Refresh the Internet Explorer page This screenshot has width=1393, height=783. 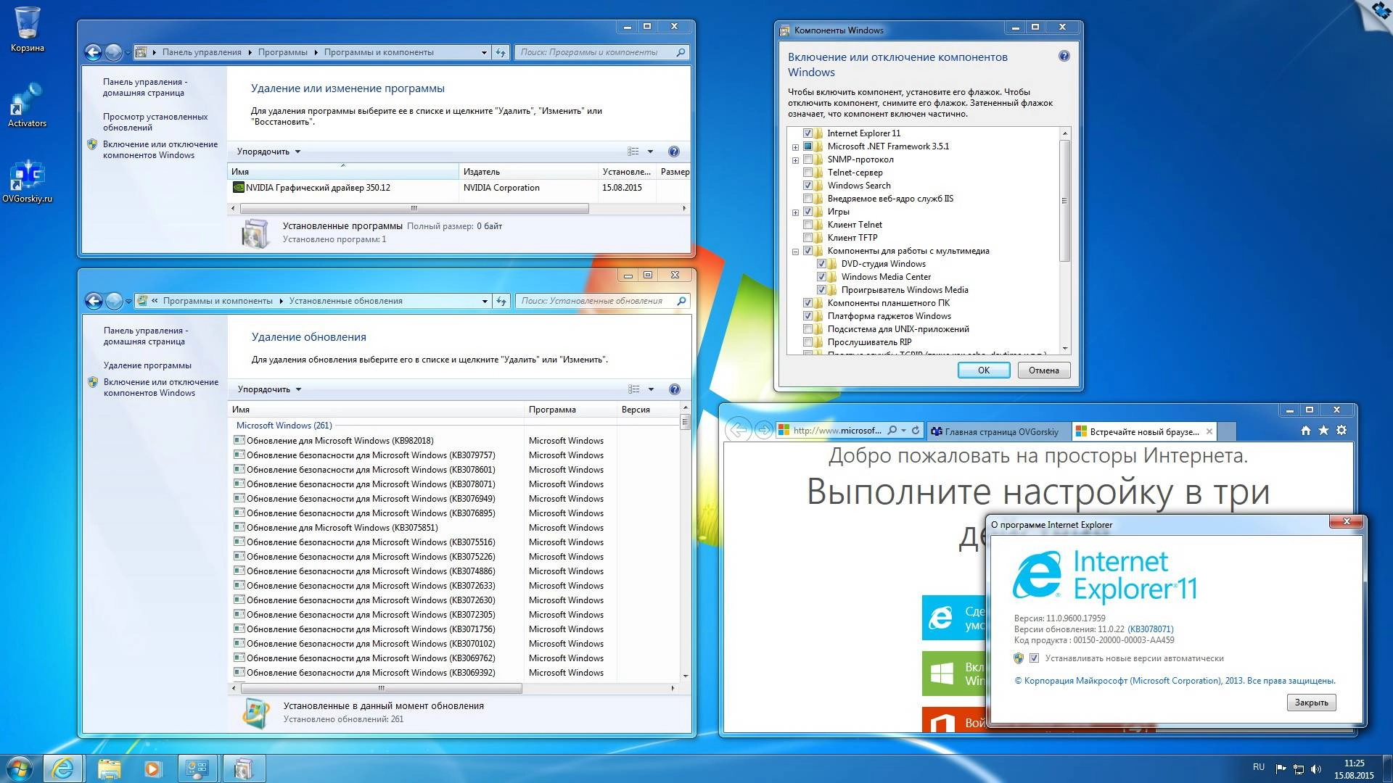pyautogui.click(x=916, y=430)
